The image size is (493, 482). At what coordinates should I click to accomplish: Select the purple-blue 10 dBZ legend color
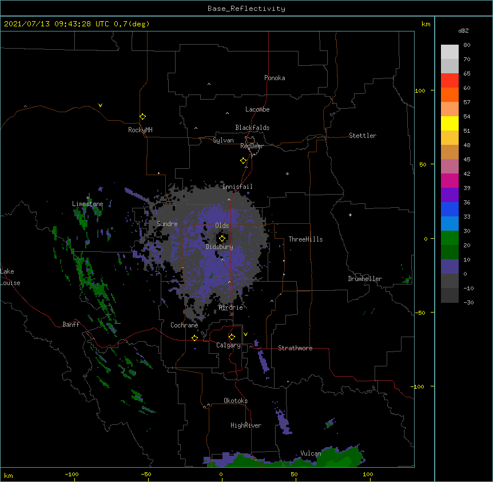450,267
